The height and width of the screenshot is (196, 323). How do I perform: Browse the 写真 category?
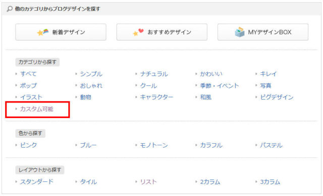(265, 85)
